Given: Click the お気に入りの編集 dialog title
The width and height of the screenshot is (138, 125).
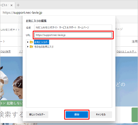Looking at the screenshot, I should [36, 21].
